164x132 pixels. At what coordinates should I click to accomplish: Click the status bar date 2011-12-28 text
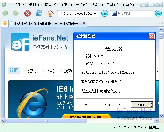[136, 127]
